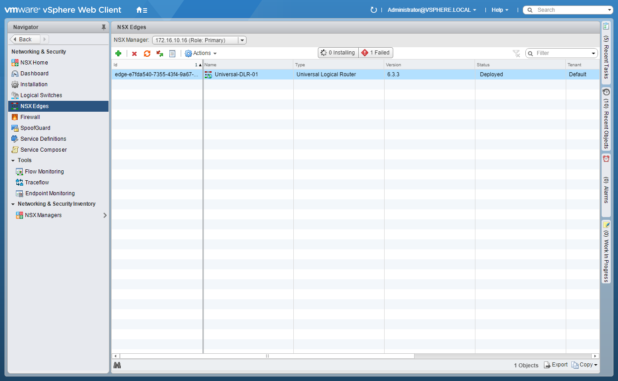Screen dimensions: 618x381
Task: Collapse the Tools section
Action: [x=13, y=161]
